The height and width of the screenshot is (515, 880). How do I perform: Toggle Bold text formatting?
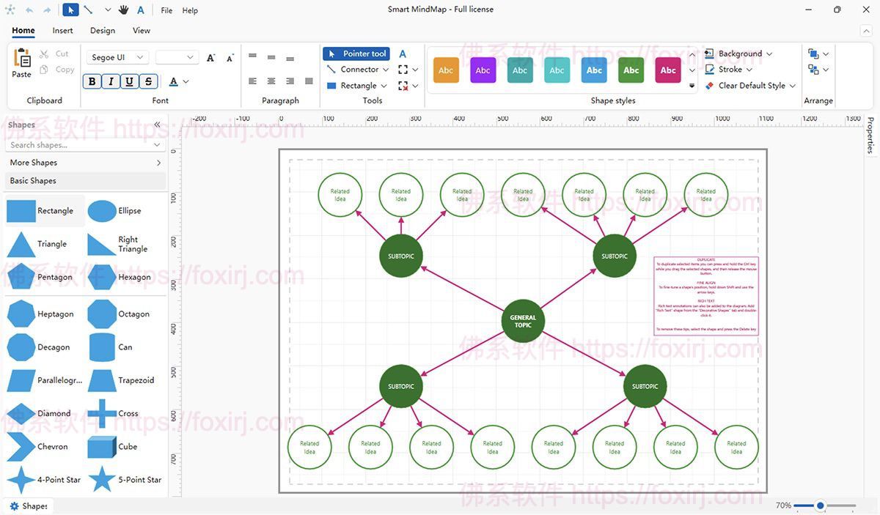click(x=92, y=81)
